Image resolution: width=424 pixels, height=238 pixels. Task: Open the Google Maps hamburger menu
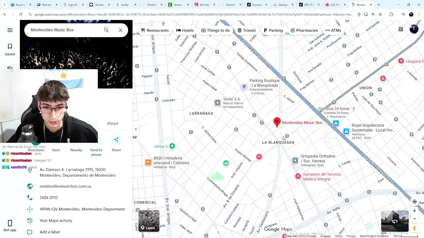point(10,30)
